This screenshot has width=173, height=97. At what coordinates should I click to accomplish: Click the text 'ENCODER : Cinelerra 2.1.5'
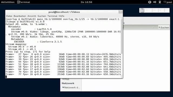tap(38, 42)
